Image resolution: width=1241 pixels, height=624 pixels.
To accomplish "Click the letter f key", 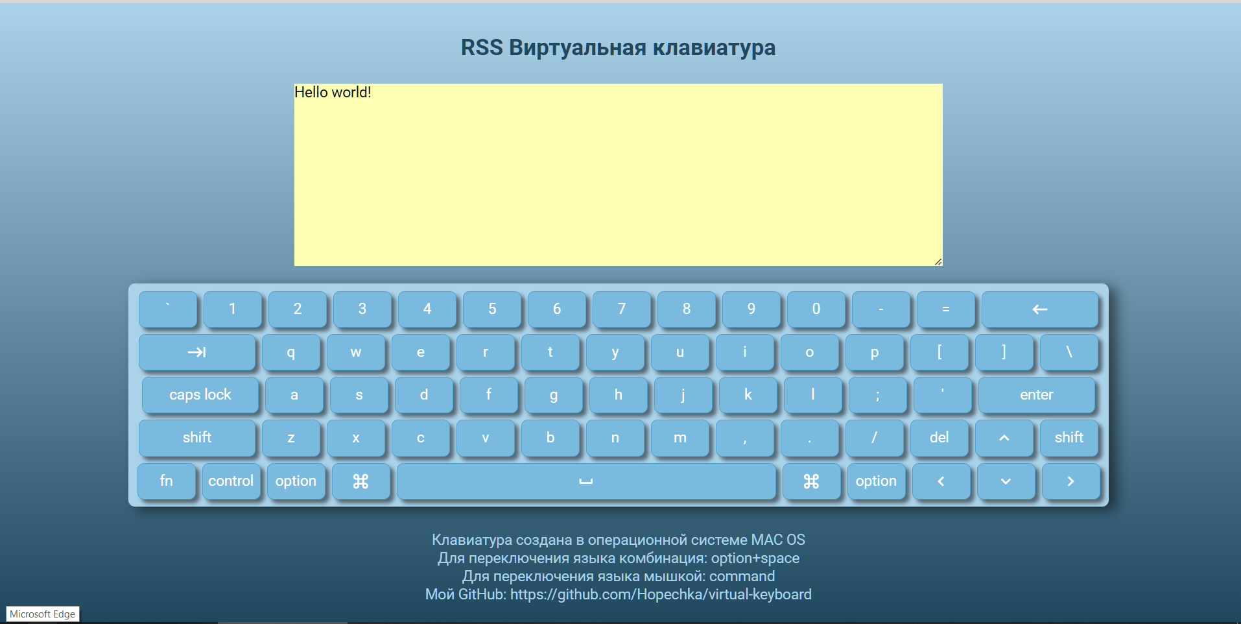I will (488, 395).
